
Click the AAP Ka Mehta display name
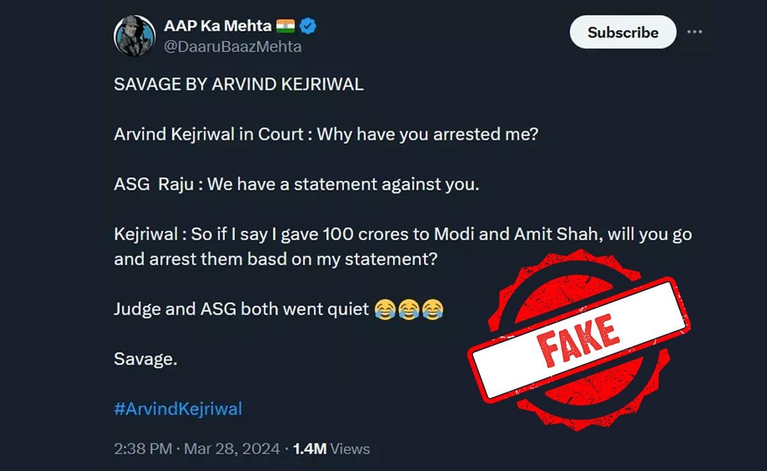coord(218,27)
